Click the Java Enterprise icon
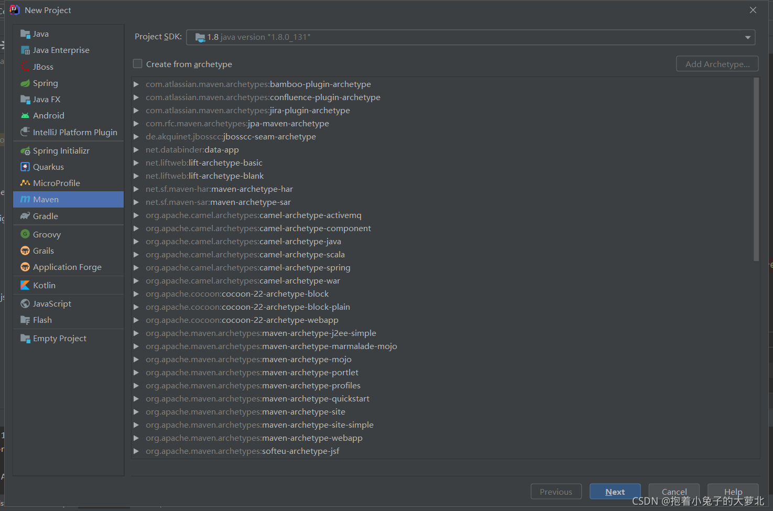Screen dimensions: 773x511 coord(25,50)
